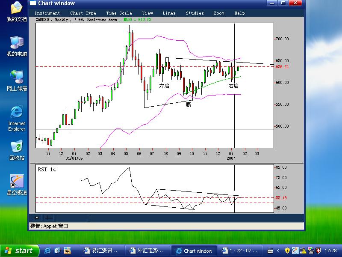Open the Time Scale menu

coord(119,13)
